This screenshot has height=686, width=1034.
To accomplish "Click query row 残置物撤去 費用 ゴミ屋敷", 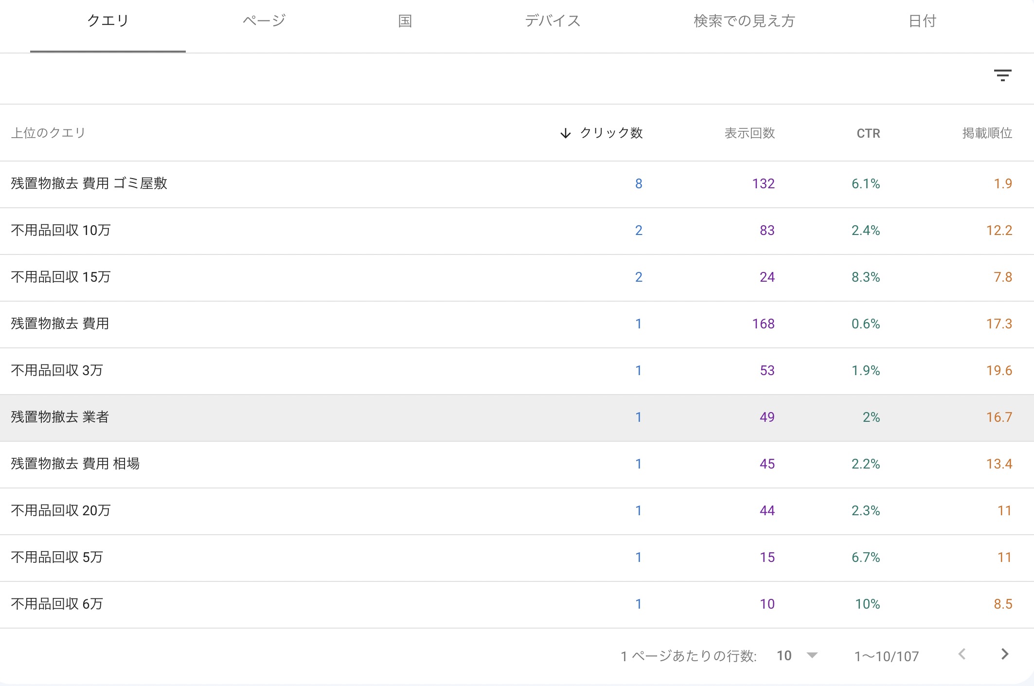I will click(89, 183).
